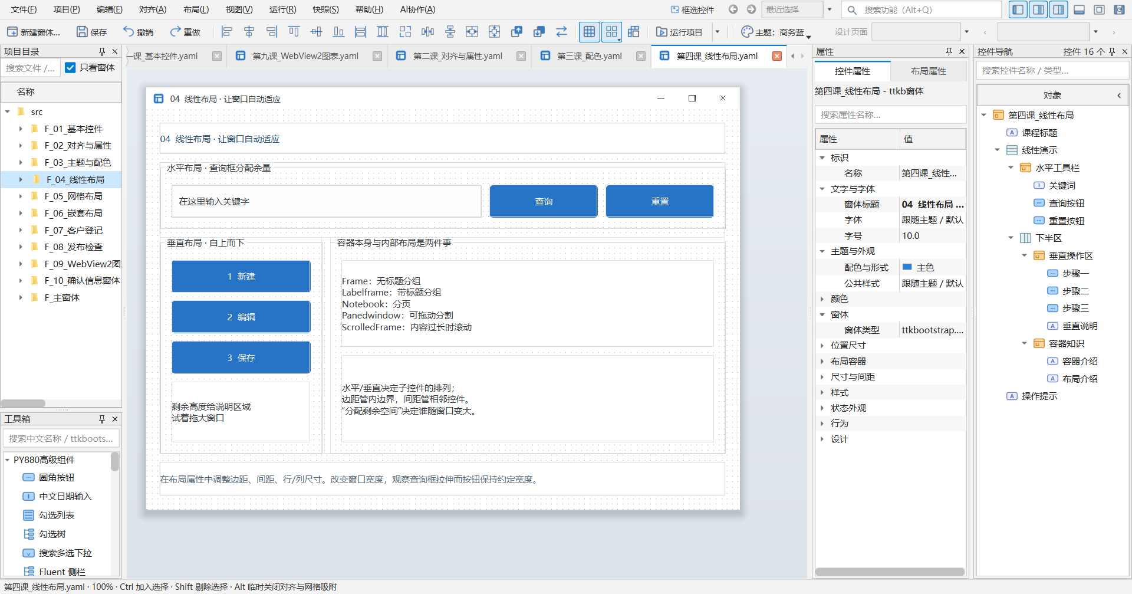Click the 搜索属性名称 search field
The width and height of the screenshot is (1132, 594).
tap(890, 115)
